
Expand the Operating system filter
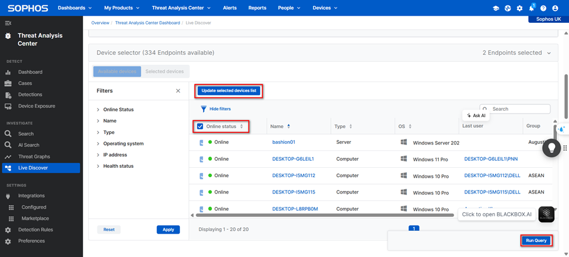tap(123, 143)
